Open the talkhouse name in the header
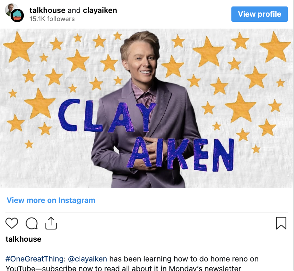The width and height of the screenshot is (294, 271). click(47, 10)
